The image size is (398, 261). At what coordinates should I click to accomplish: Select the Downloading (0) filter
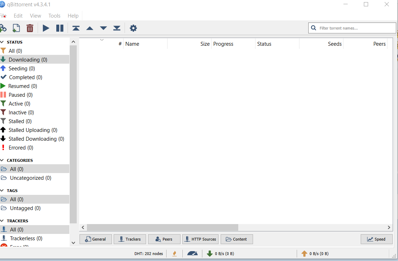(x=34, y=59)
